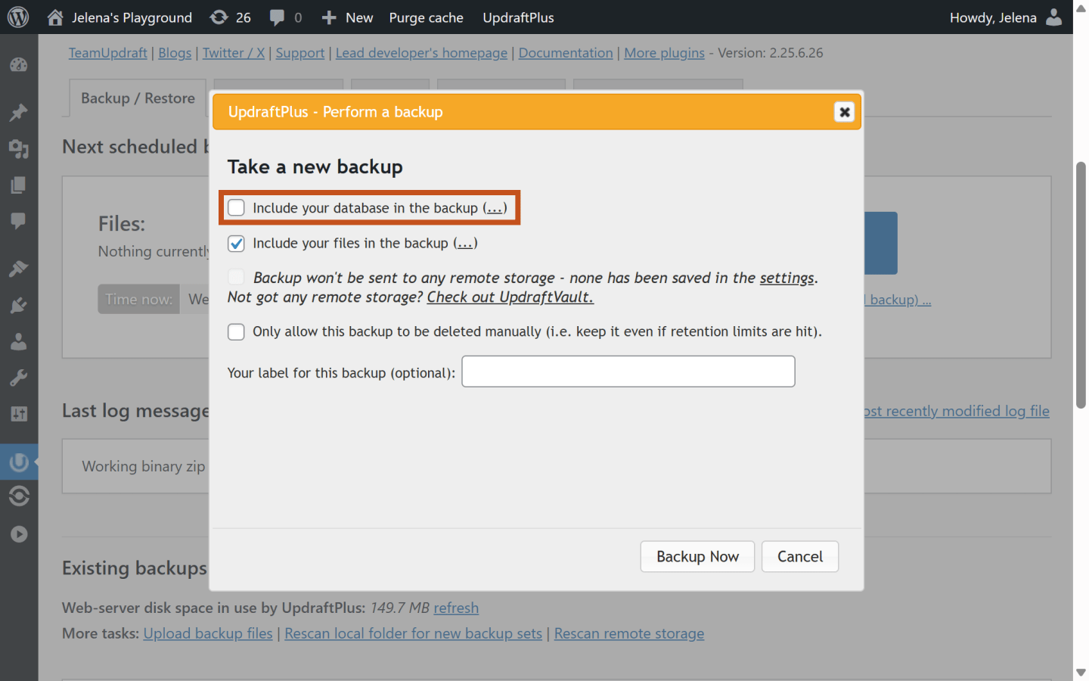Click the WordPress logo in the admin bar

[x=18, y=17]
